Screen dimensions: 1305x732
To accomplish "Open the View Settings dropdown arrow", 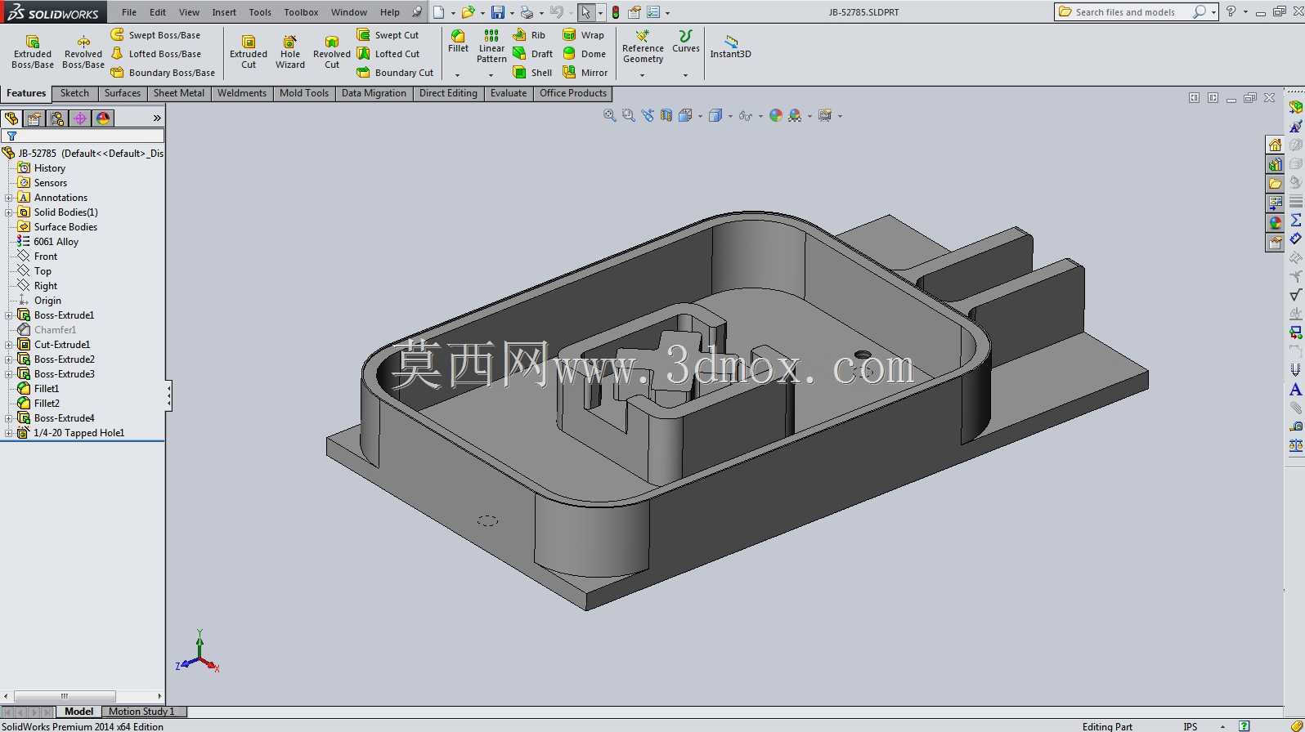I will pos(840,116).
